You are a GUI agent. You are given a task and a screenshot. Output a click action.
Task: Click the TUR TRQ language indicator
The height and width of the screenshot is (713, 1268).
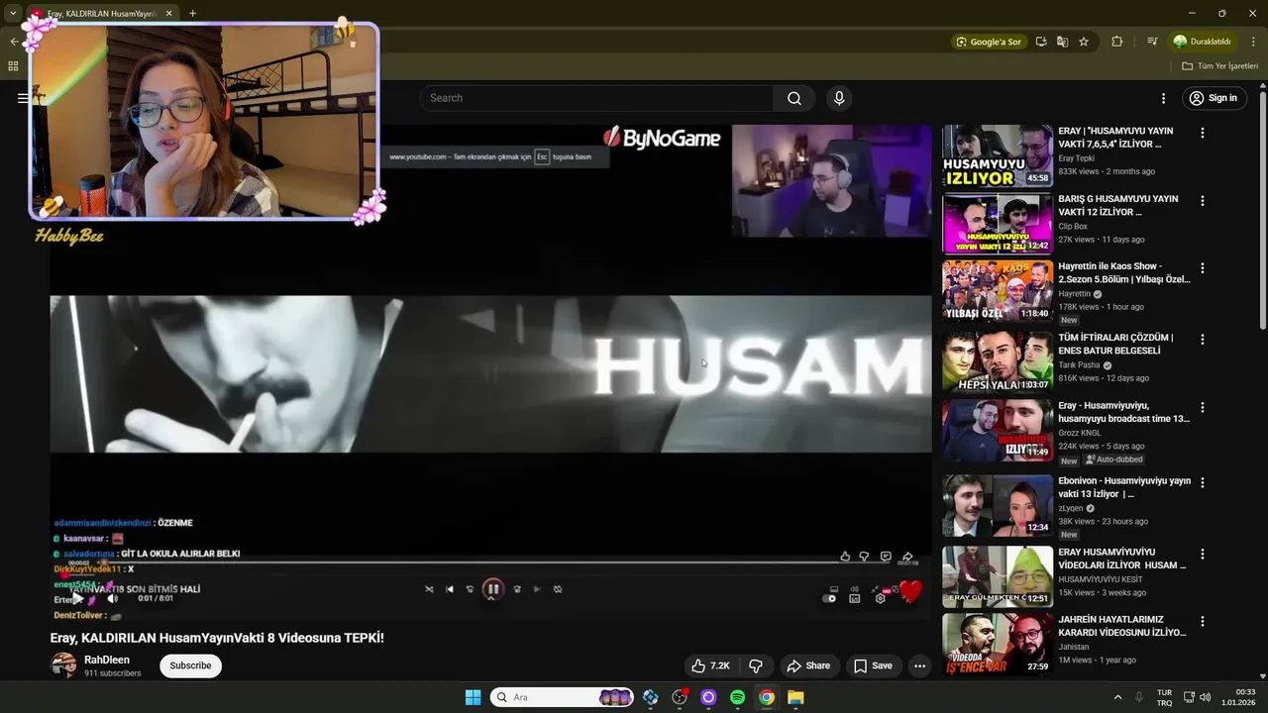1164,697
